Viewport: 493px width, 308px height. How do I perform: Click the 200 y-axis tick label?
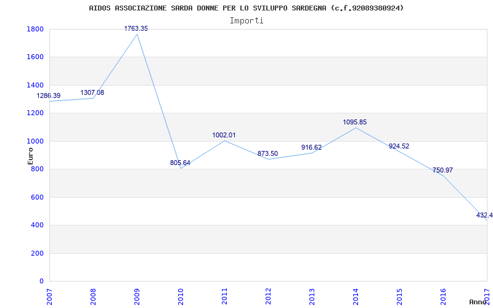point(37,253)
